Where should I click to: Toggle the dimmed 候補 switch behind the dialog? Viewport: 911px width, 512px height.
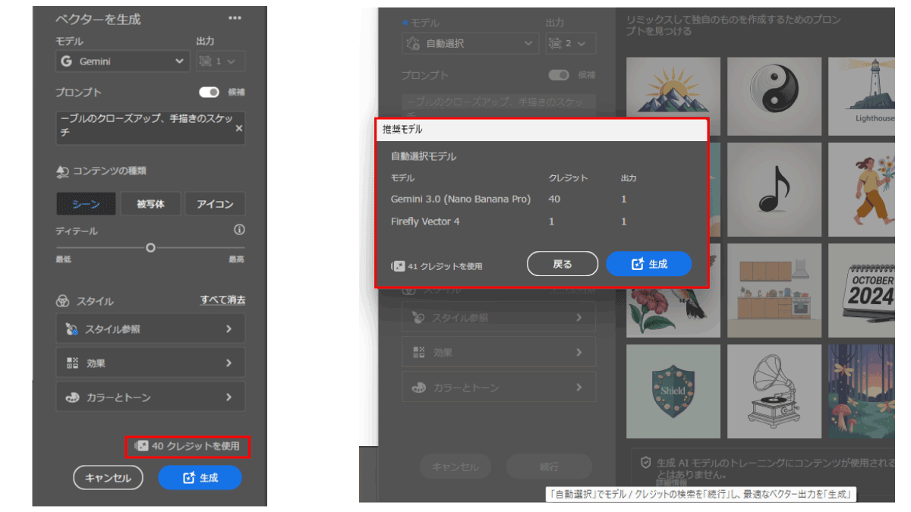(x=559, y=75)
